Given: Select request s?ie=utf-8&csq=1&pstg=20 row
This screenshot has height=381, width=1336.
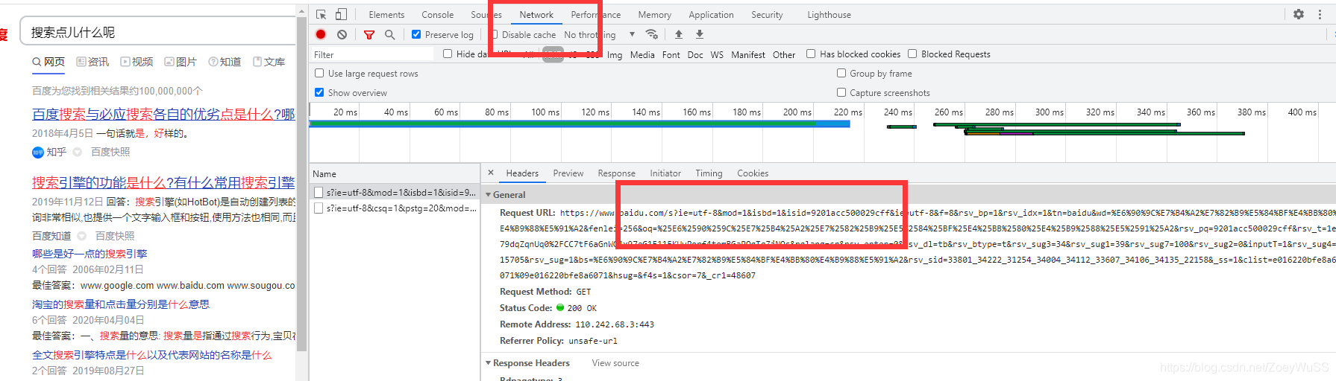Looking at the screenshot, I should pyautogui.click(x=395, y=208).
